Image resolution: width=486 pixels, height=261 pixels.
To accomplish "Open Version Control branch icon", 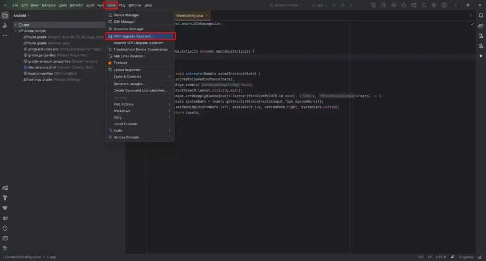I will [5, 248].
